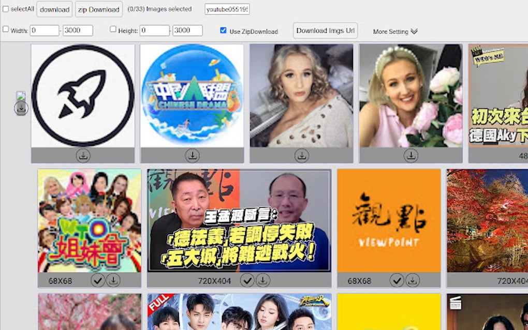Image resolution: width=528 pixels, height=330 pixels.
Task: Select the Viewpoint image using its checkmark
Action: pyautogui.click(x=397, y=280)
